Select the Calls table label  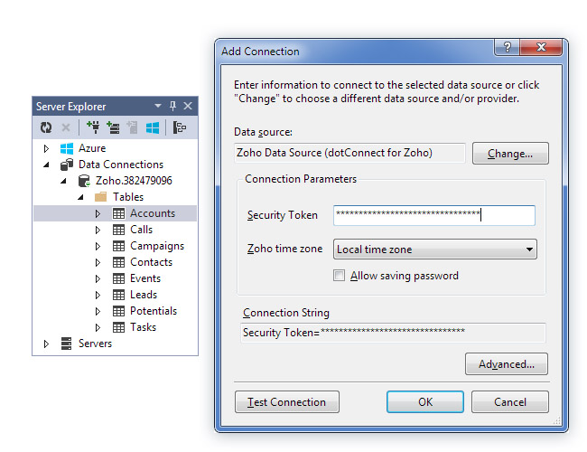pos(141,230)
